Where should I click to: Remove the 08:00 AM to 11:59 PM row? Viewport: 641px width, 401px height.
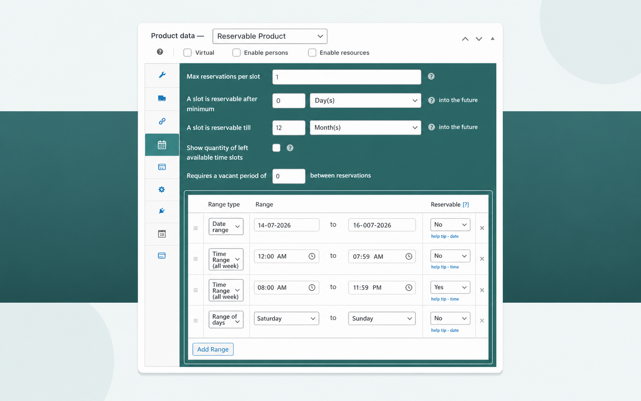point(482,290)
